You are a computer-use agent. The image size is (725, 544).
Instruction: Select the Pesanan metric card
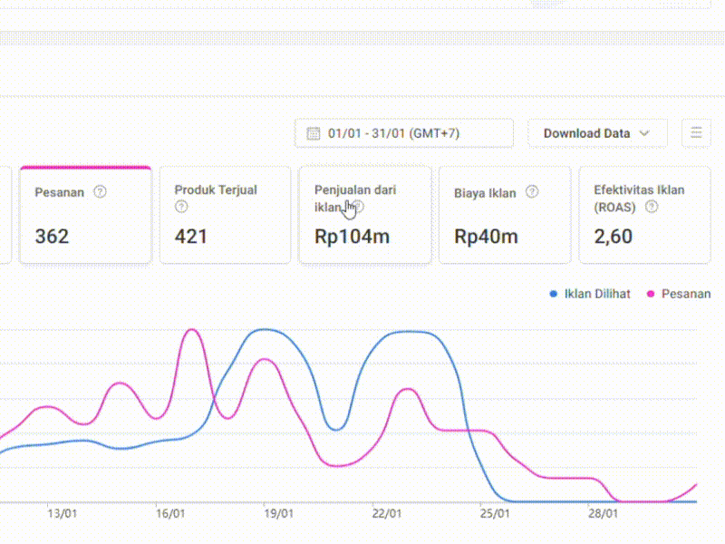pos(85,215)
